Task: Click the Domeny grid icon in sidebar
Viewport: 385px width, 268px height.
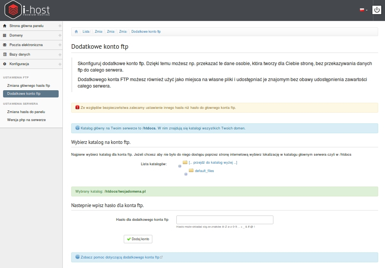Action: coord(5,35)
